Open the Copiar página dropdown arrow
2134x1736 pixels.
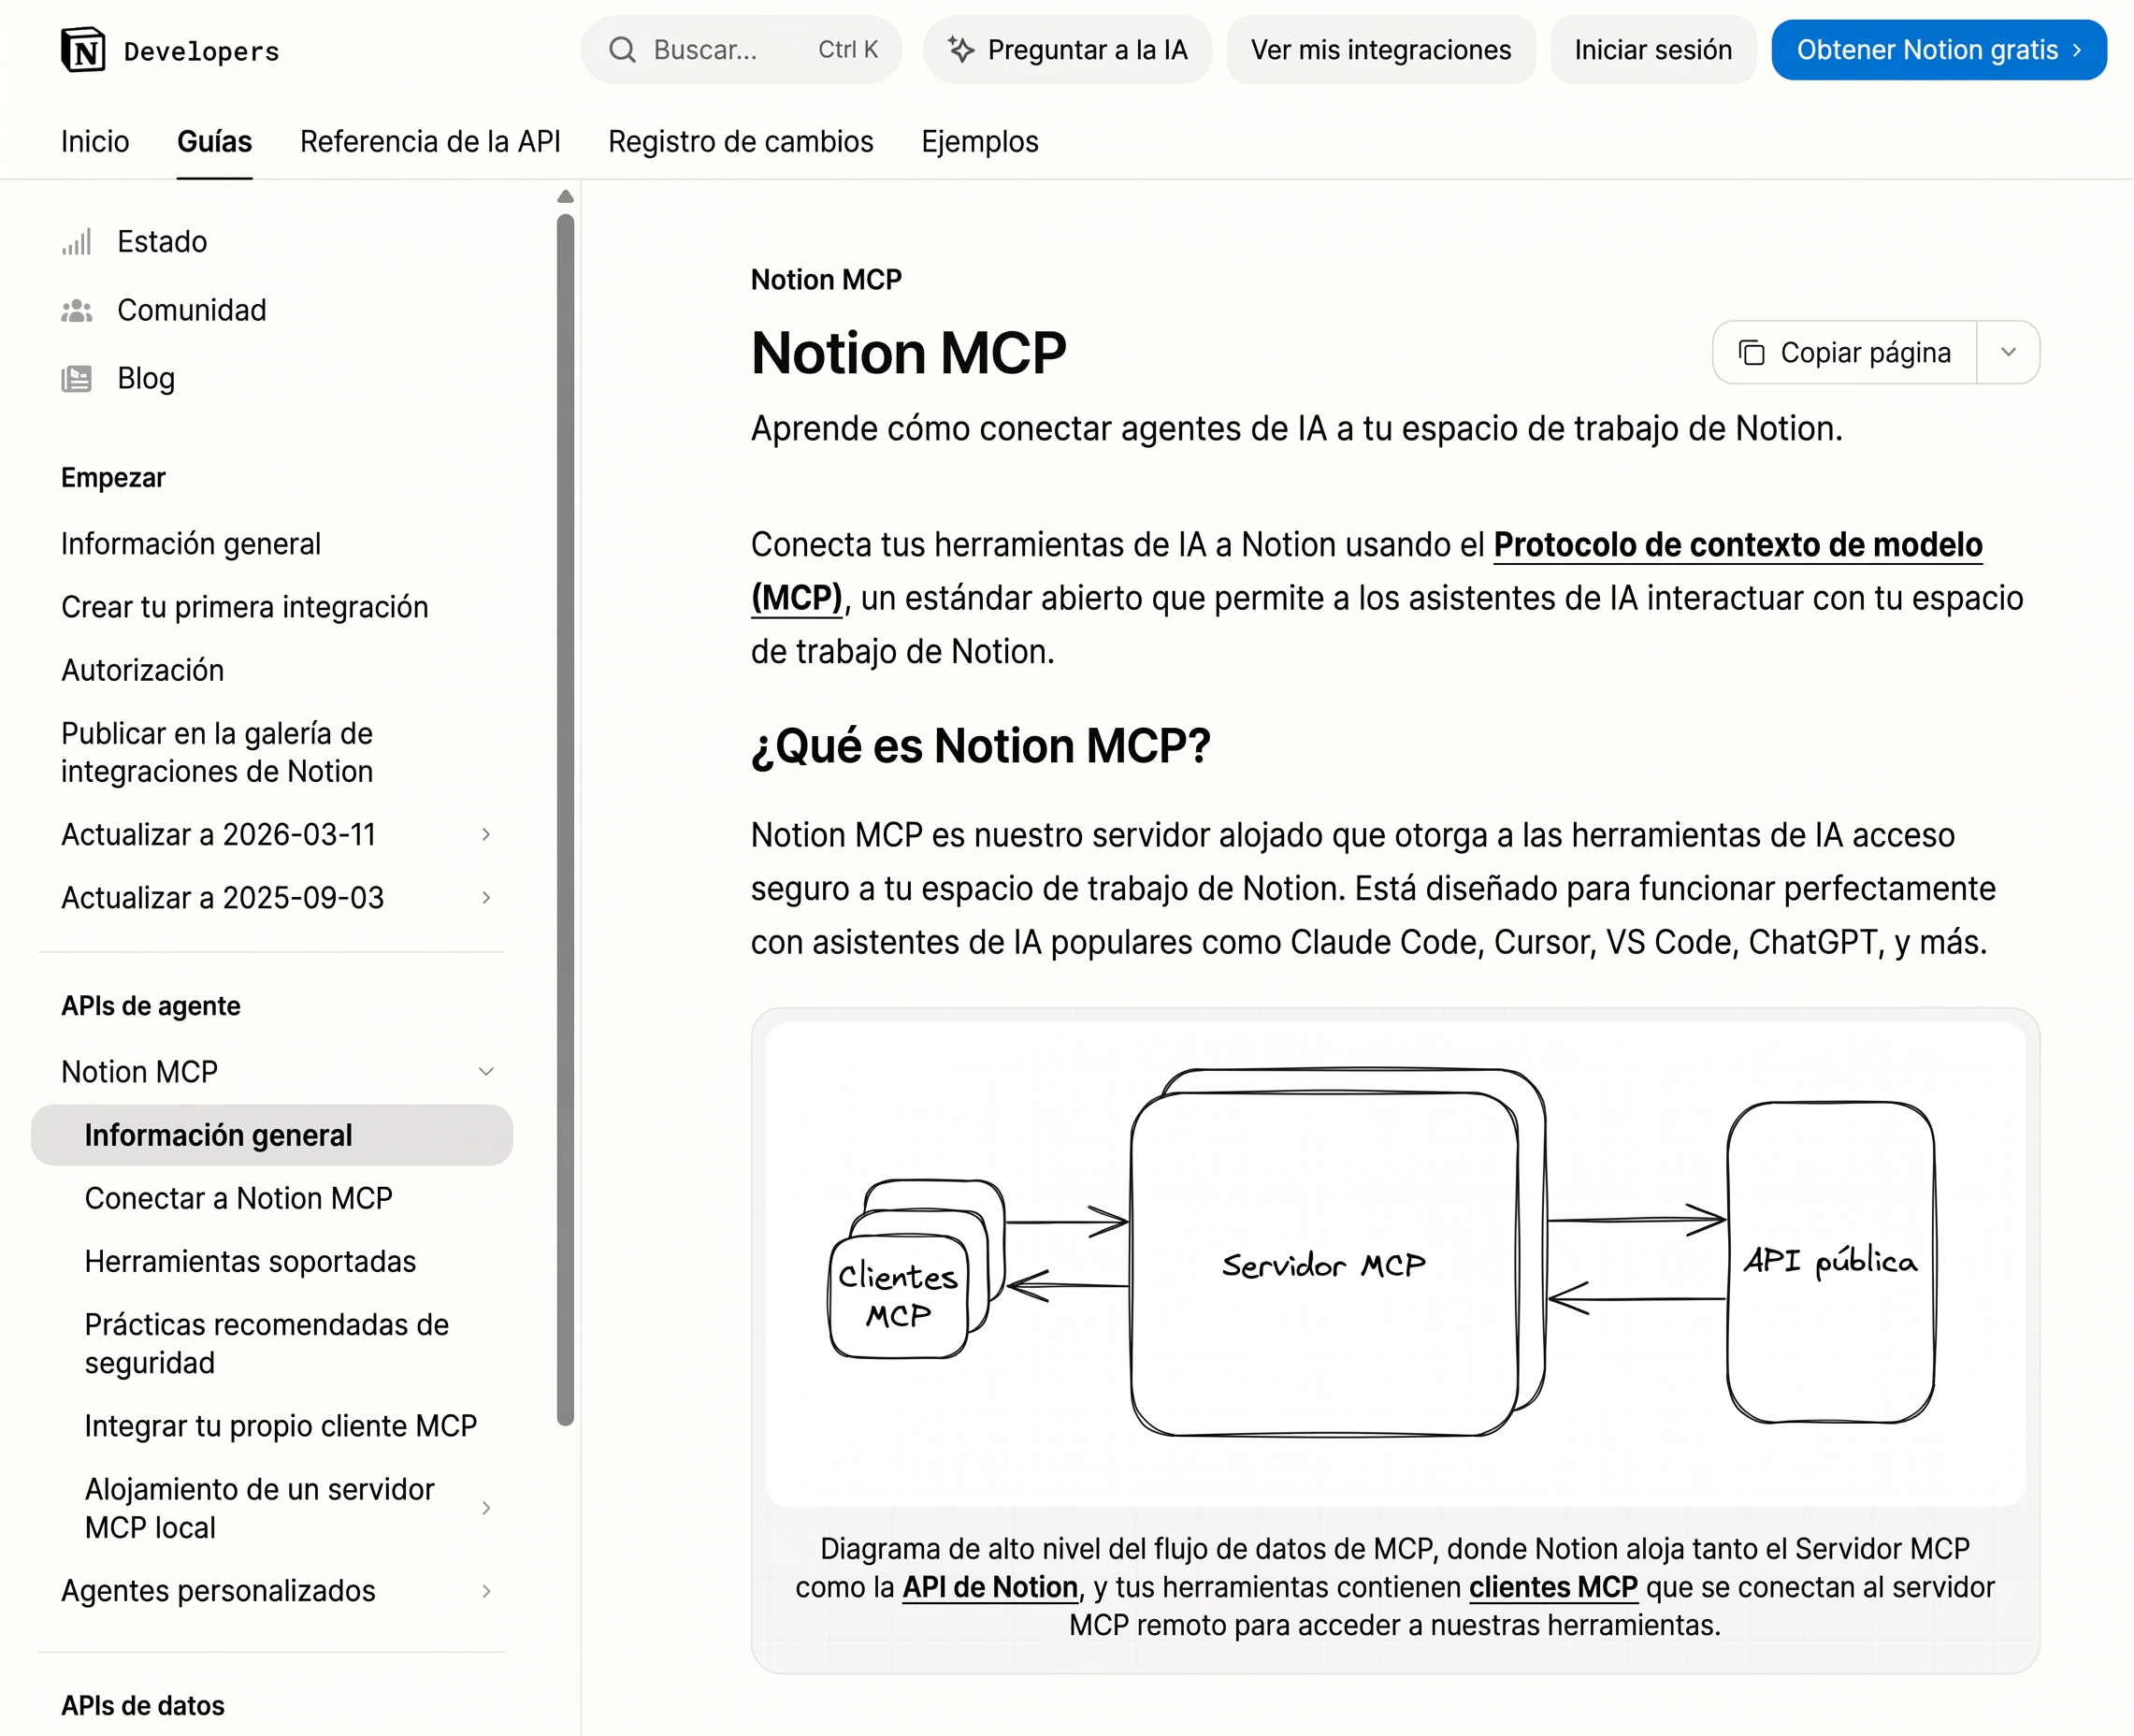[2008, 352]
